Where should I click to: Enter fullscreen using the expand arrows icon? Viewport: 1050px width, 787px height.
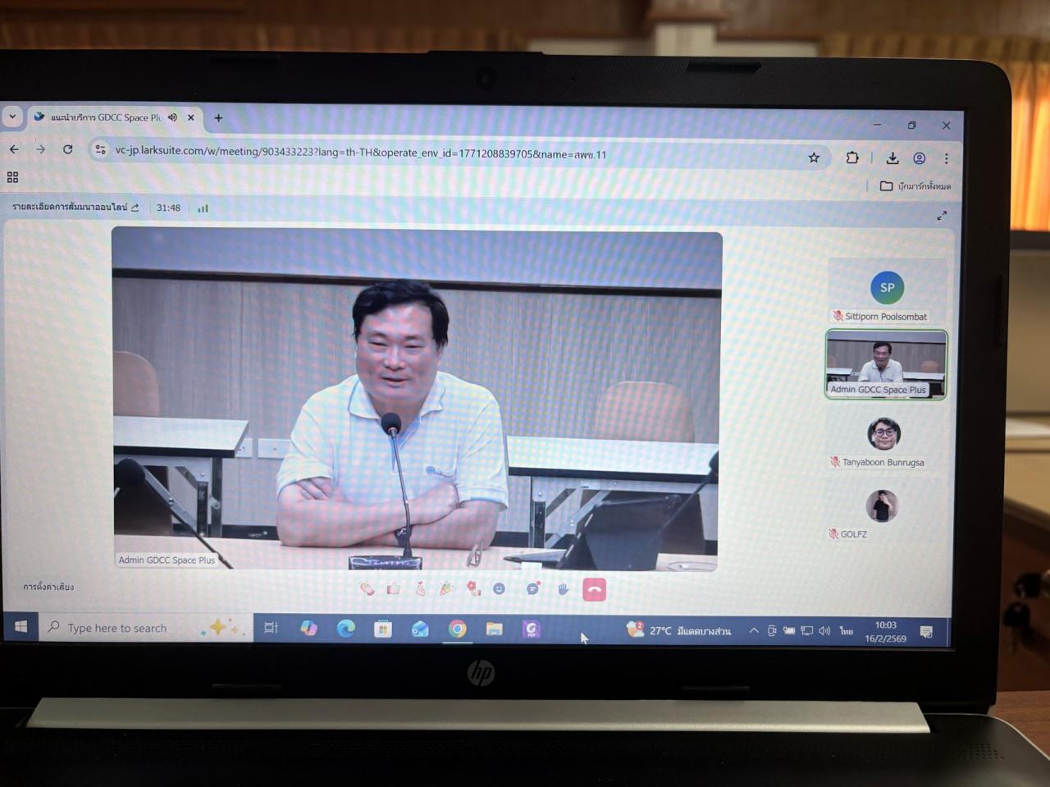click(x=942, y=215)
